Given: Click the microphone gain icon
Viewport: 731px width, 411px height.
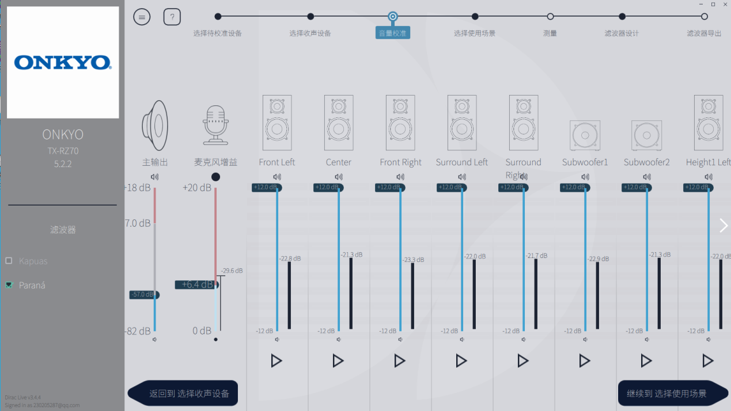Looking at the screenshot, I should [x=215, y=125].
